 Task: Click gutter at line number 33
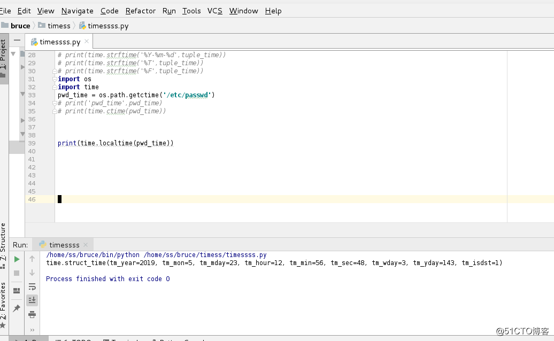(32, 95)
